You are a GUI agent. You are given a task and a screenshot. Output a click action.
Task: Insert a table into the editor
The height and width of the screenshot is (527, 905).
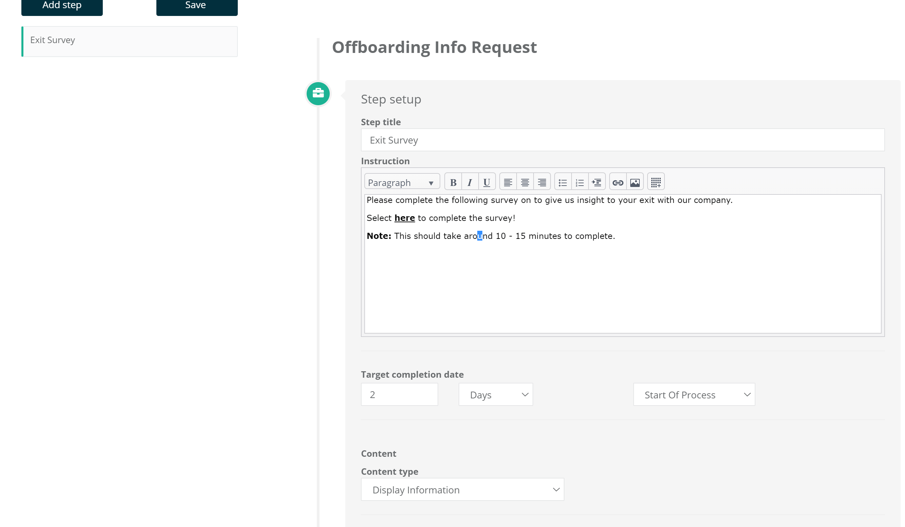coord(655,183)
